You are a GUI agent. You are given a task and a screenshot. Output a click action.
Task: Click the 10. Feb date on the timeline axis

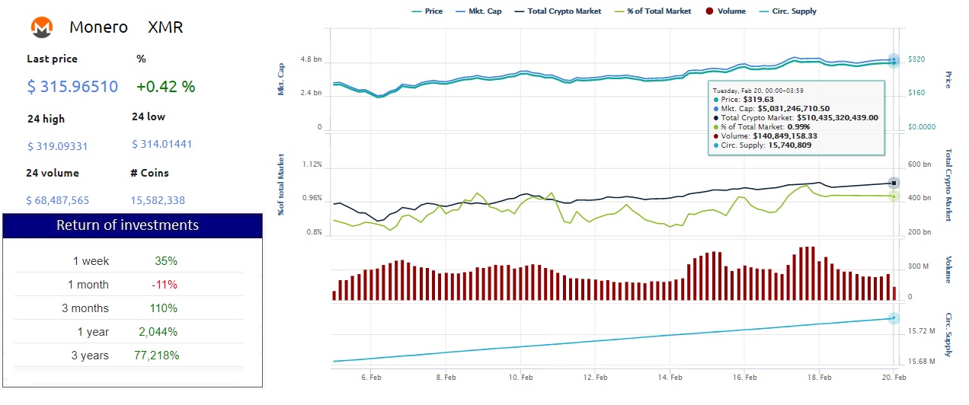coord(520,377)
